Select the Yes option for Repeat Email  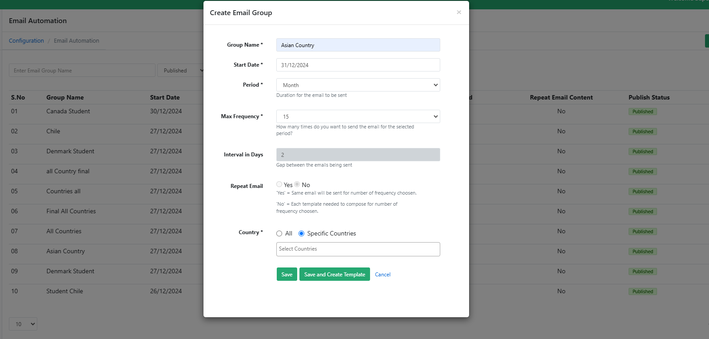point(279,184)
